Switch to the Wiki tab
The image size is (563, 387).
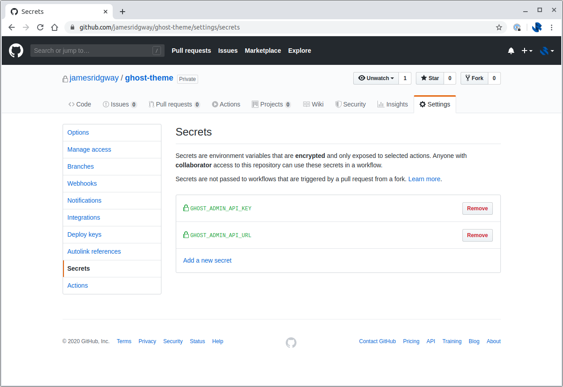(313, 104)
